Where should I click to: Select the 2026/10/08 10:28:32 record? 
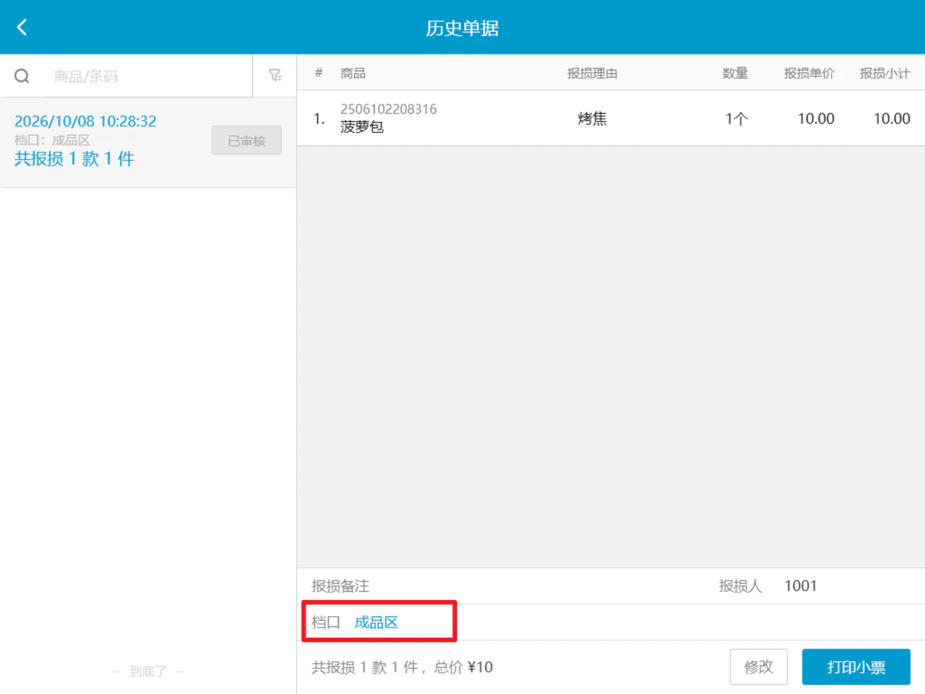148,142
